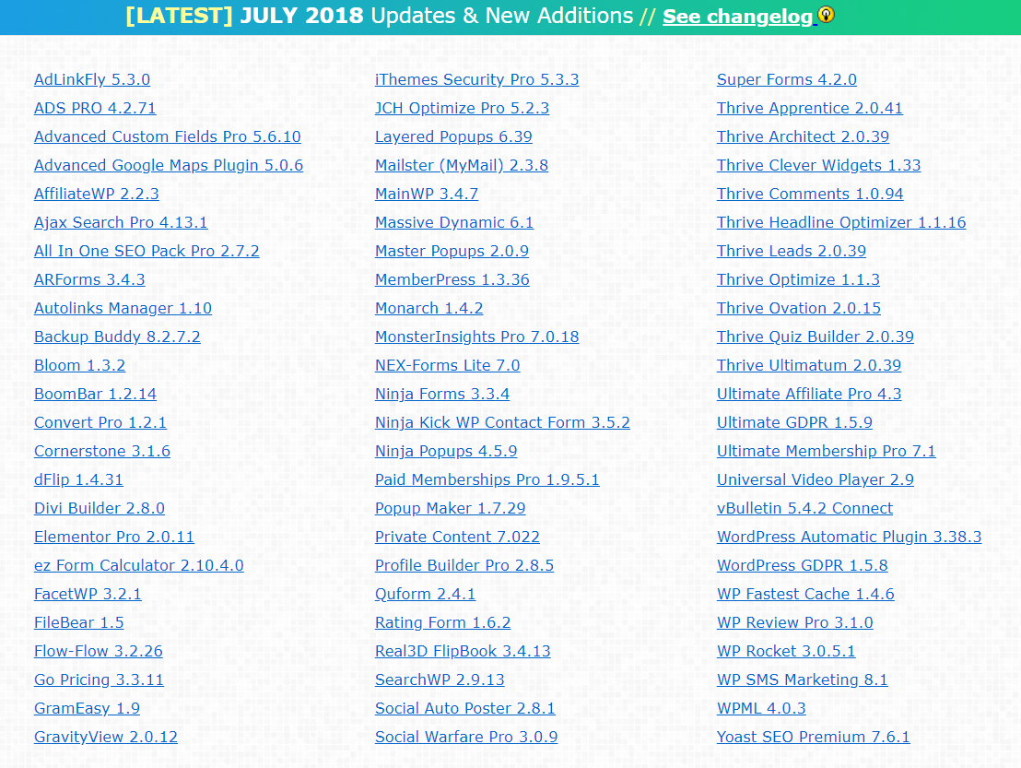Select FacetWP 3.2.1 link
The image size is (1021, 768).
[88, 595]
